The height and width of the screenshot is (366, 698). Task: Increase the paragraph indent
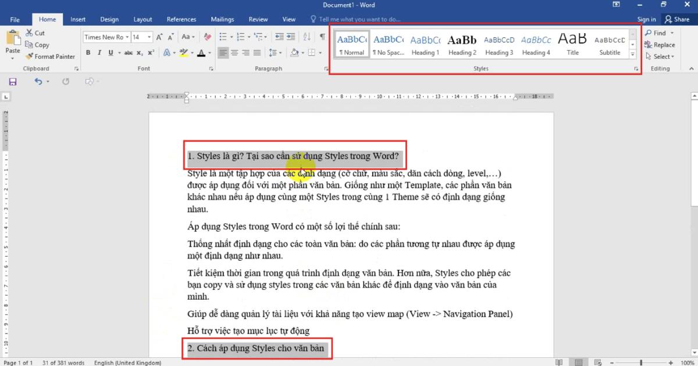pyautogui.click(x=291, y=36)
